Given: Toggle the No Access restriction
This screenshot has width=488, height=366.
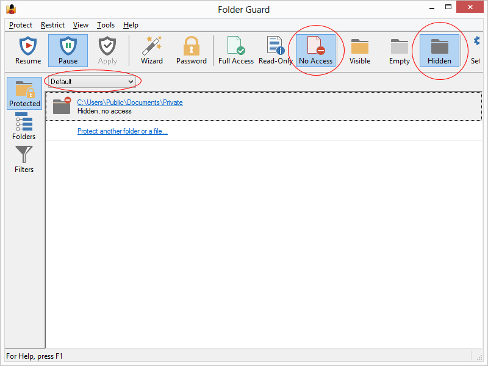Looking at the screenshot, I should (x=315, y=50).
